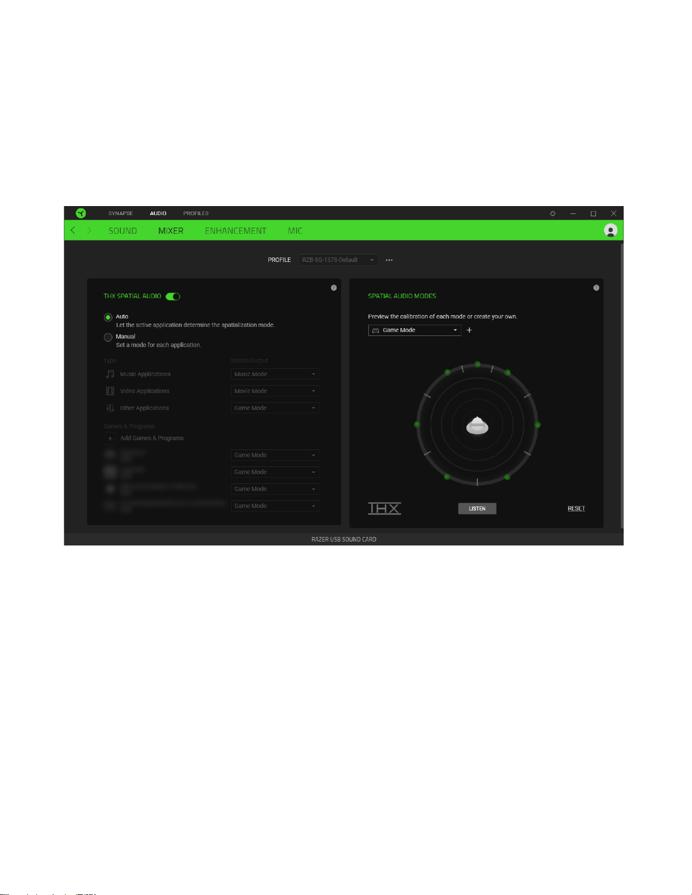Open the Profile dropdown RZB-SG-1378-Default

point(338,260)
